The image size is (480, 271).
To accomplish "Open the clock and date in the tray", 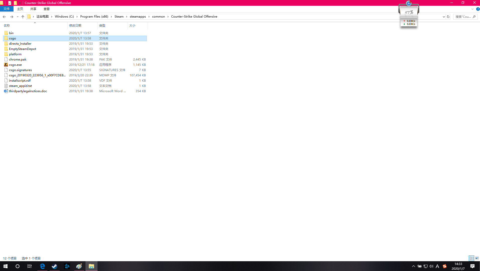I will tap(458, 266).
